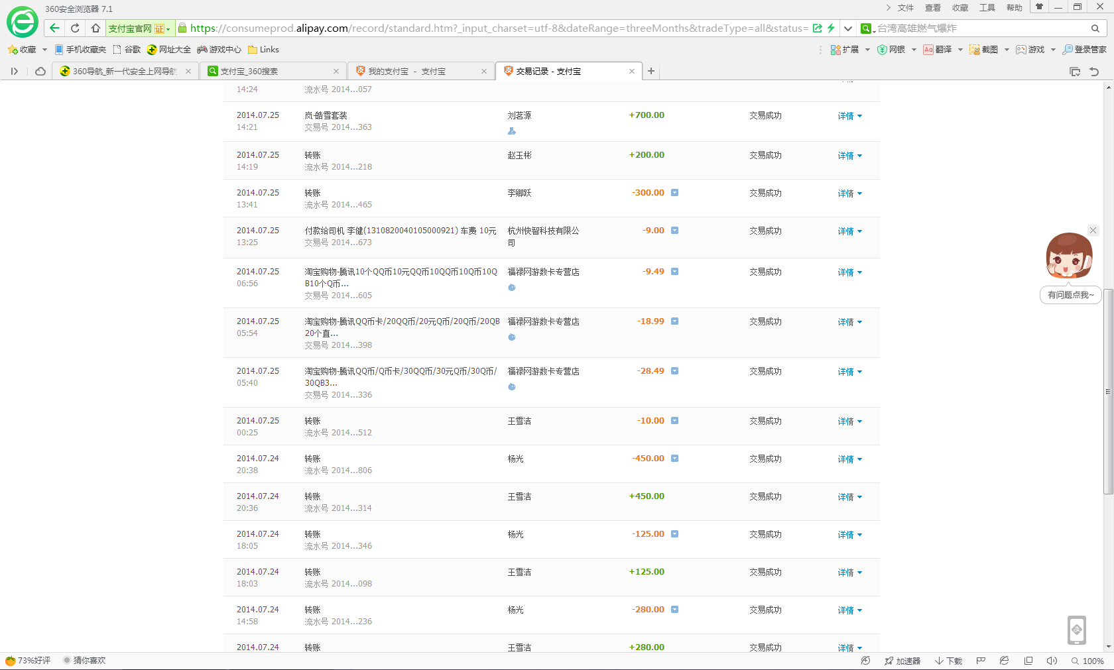Click the 下载 download icon in status bar
This screenshot has height=670, width=1114.
(x=948, y=661)
